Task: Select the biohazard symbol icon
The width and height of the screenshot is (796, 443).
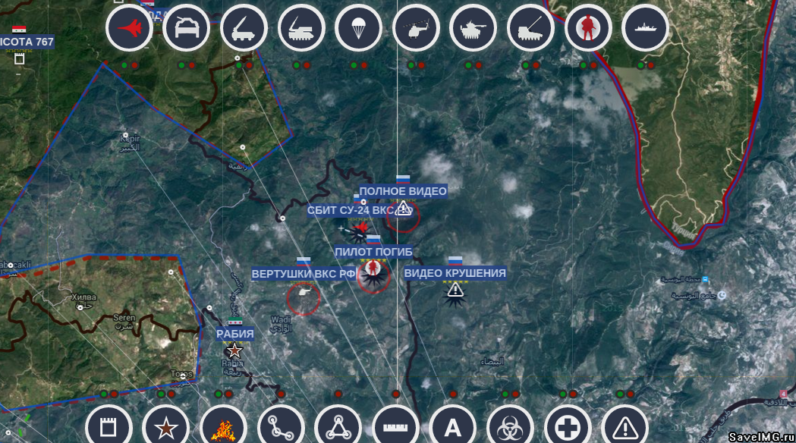Action: (x=510, y=428)
